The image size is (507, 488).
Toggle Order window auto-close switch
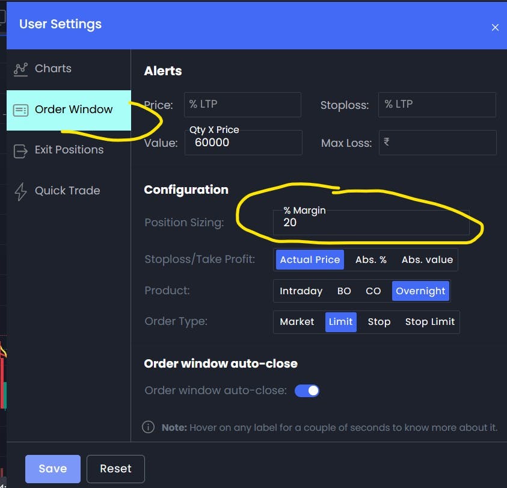click(307, 391)
